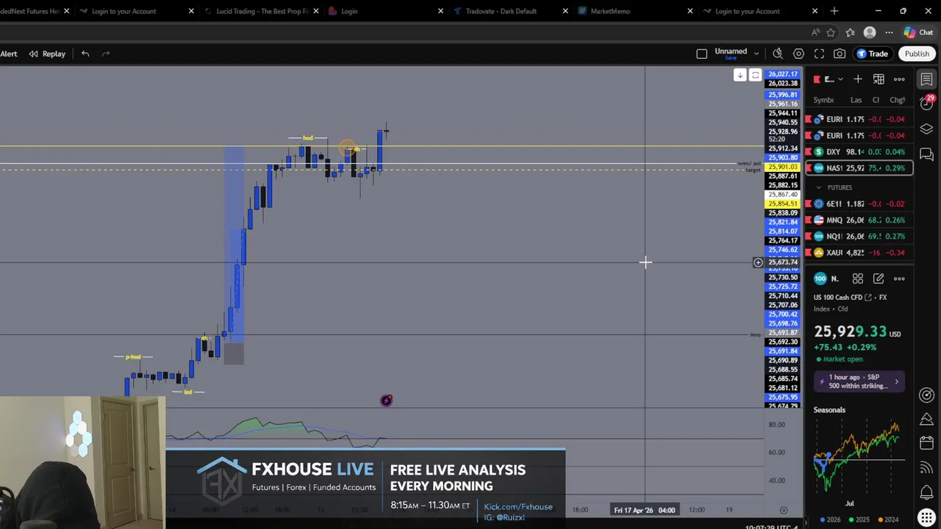The width and height of the screenshot is (941, 529).
Task: Expand the Unnamed layout dropdown arrow
Action: pyautogui.click(x=756, y=54)
